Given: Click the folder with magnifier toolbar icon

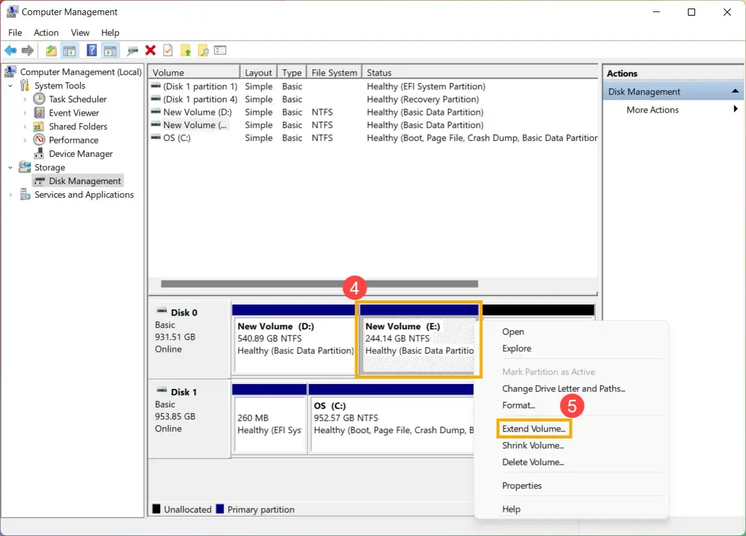Looking at the screenshot, I should 203,50.
